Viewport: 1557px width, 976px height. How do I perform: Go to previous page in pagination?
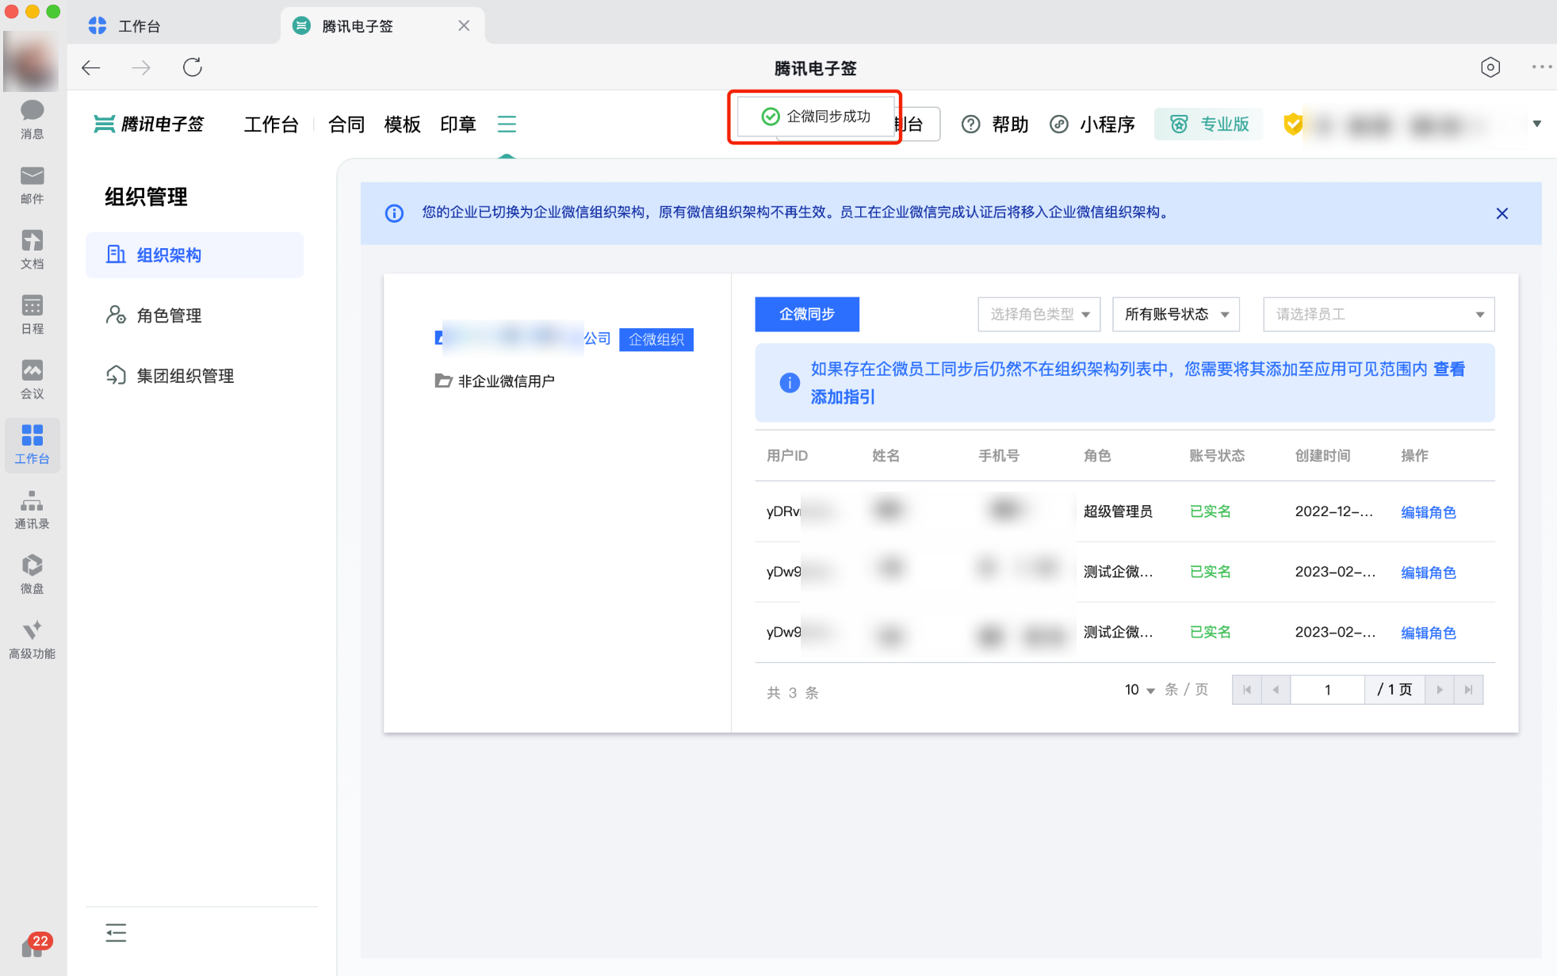(x=1276, y=690)
